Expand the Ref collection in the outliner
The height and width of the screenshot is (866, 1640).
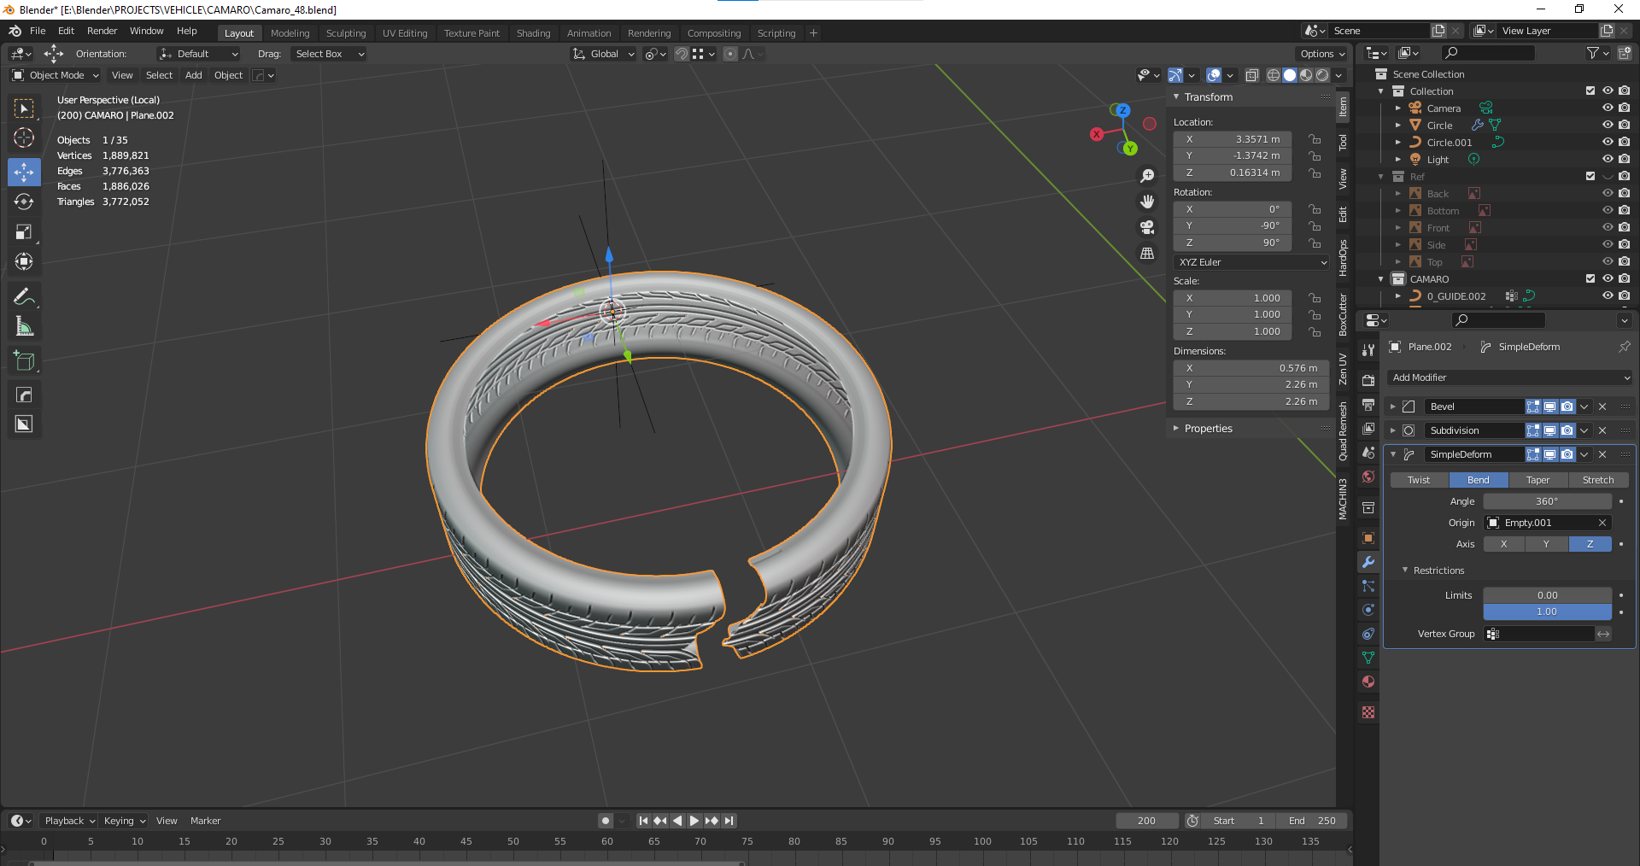pos(1381,176)
